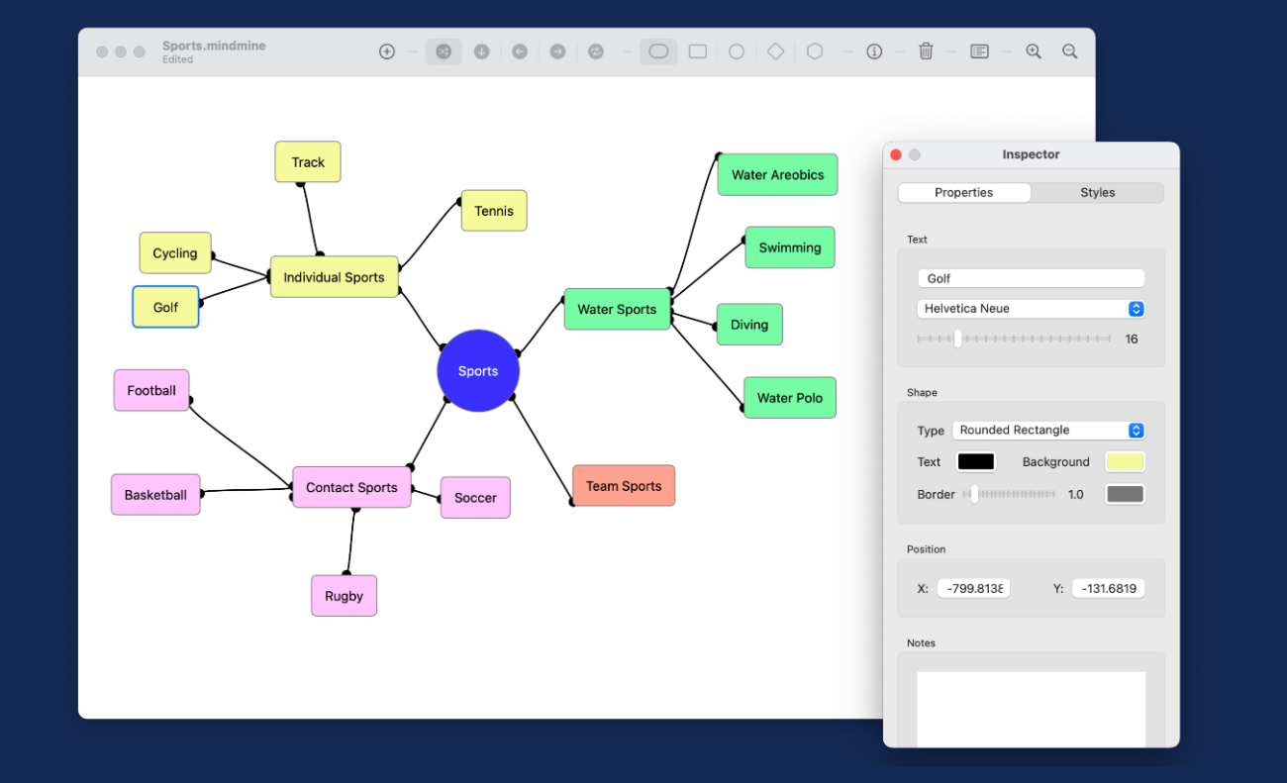Click the font size slider
The image size is (1287, 783).
tap(1013, 339)
